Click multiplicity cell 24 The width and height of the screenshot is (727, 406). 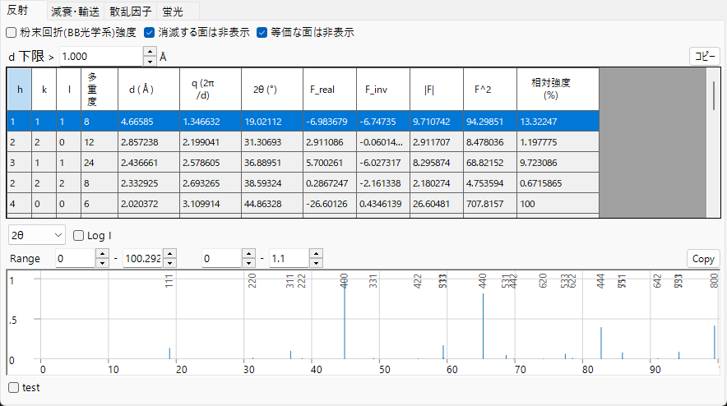(100, 163)
